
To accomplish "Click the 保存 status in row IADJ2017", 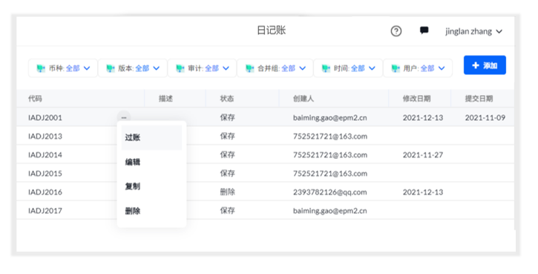I will coord(228,210).
